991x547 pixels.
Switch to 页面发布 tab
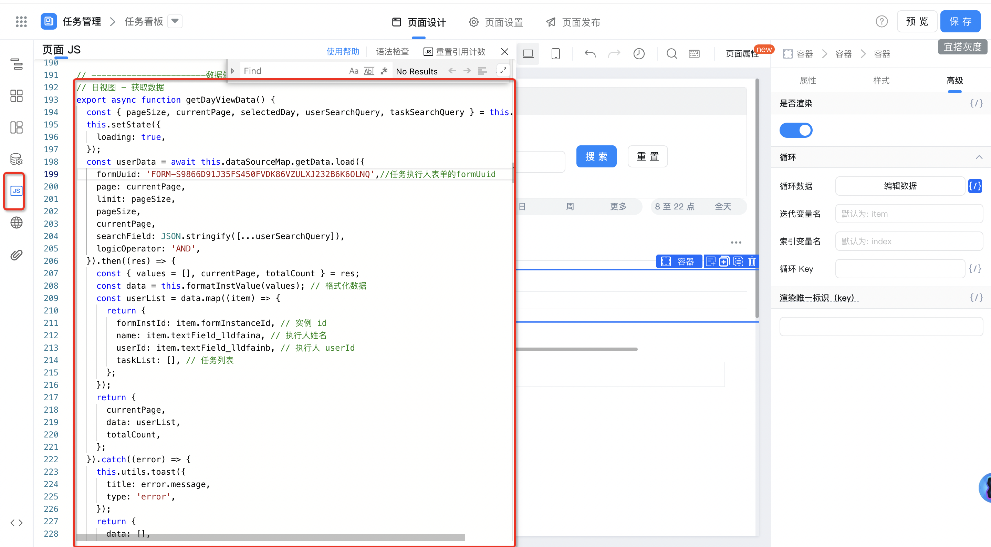point(573,22)
